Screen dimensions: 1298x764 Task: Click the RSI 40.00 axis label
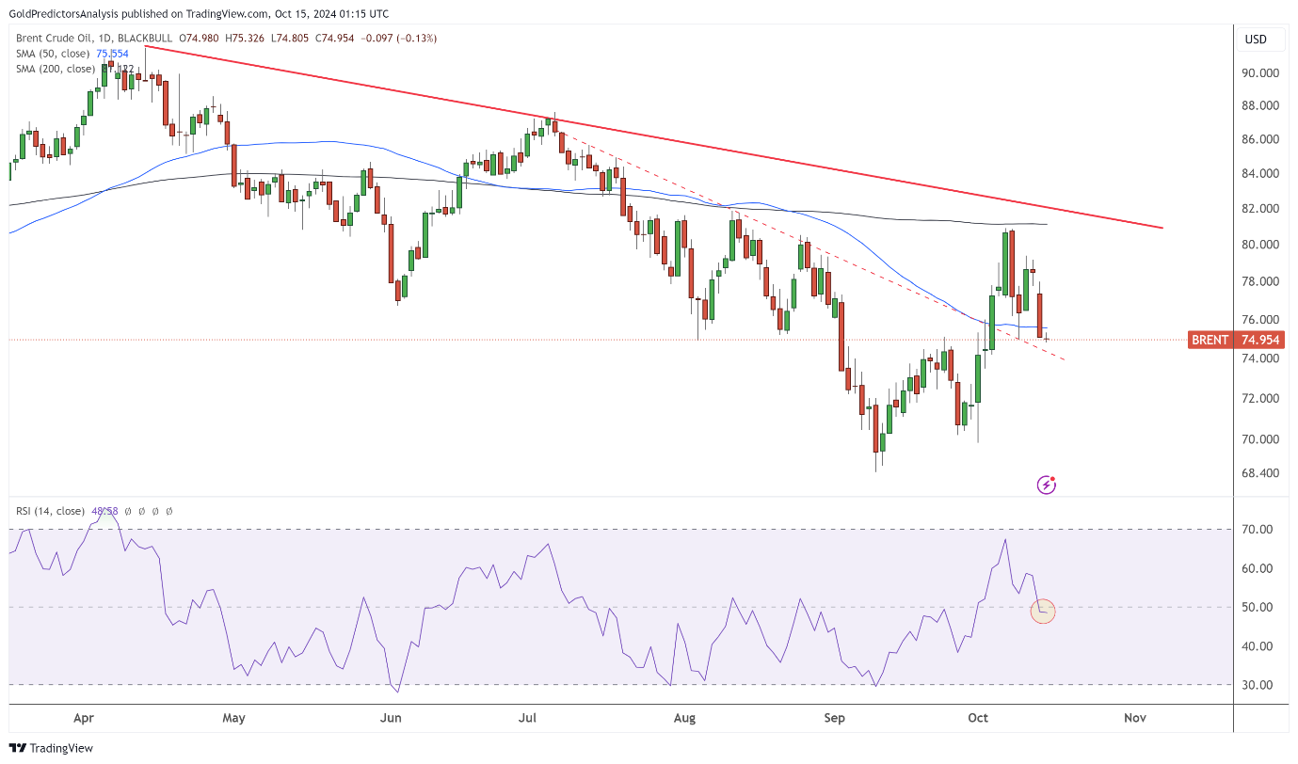(1257, 646)
